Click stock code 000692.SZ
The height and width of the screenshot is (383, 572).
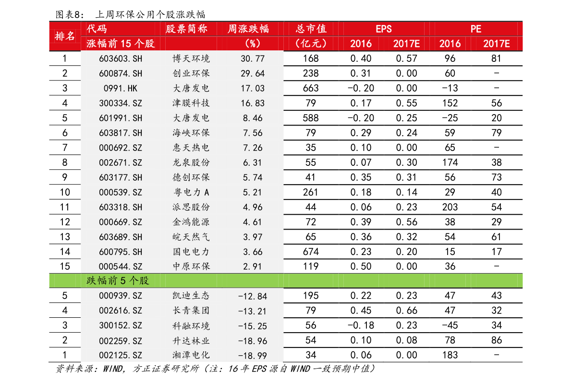(x=121, y=148)
